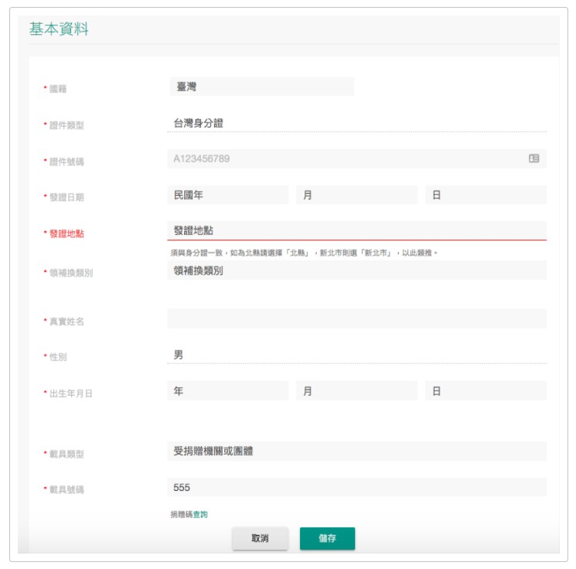Open the 日 dropdown in 發證日期 row
This screenshot has width=576, height=569.
coord(486,195)
